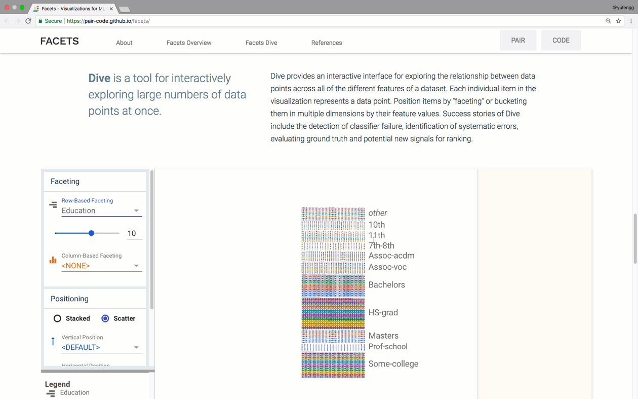Click the CODE button
The width and height of the screenshot is (638, 399).
click(561, 40)
